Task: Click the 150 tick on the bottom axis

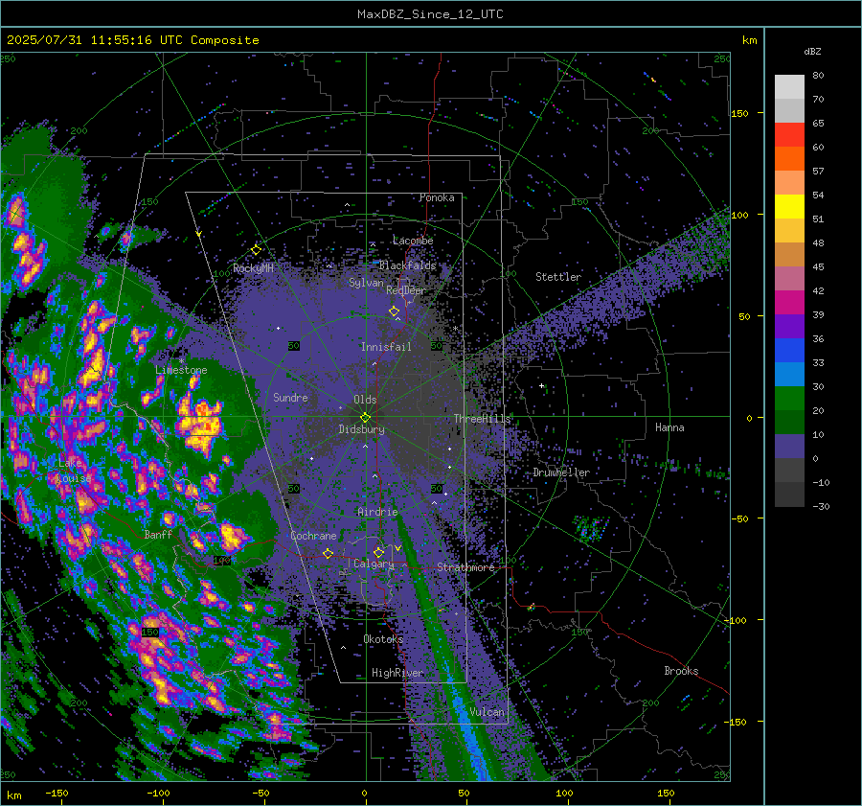Action: pyautogui.click(x=666, y=793)
